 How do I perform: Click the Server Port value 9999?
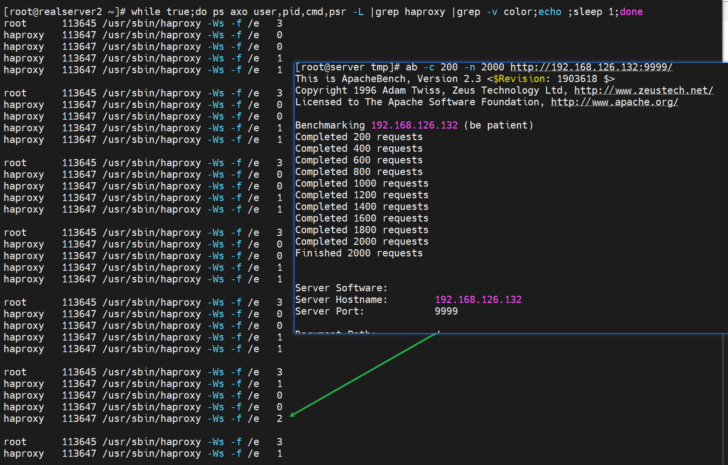coord(446,311)
